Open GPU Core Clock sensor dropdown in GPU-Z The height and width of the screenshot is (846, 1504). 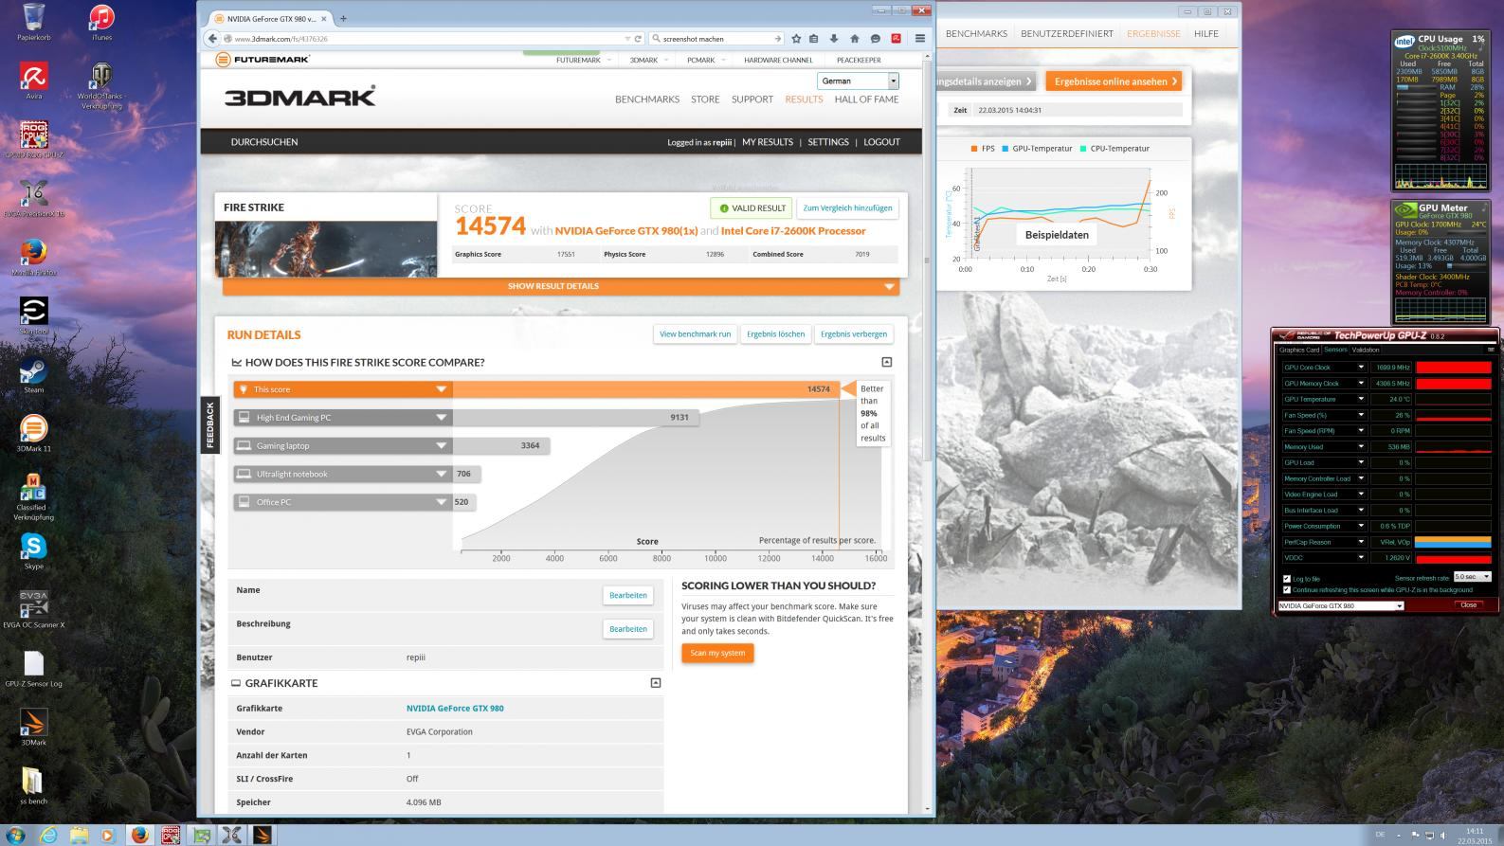tap(1361, 368)
